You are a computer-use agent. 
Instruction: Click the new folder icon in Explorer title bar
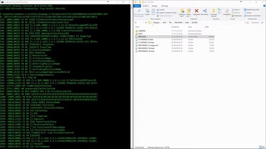pos(143,2)
